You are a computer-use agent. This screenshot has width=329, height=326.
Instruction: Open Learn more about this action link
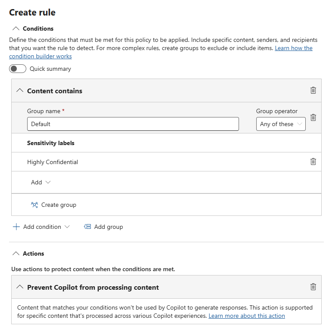[246, 316]
